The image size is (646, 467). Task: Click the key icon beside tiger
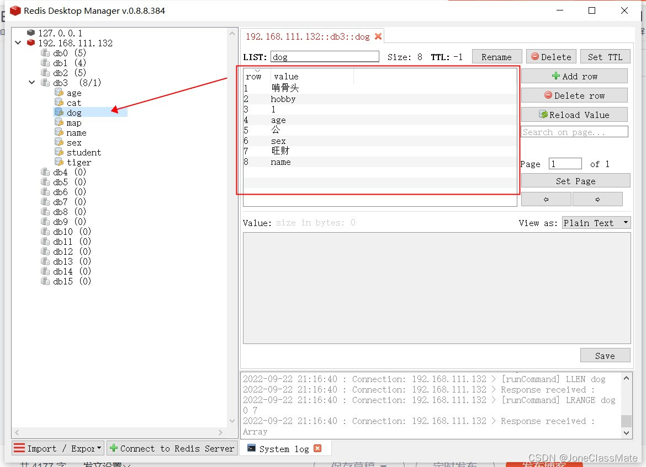point(59,162)
